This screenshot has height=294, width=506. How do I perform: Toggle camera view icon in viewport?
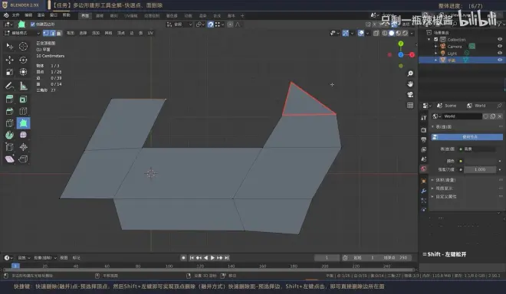pyautogui.click(x=410, y=94)
